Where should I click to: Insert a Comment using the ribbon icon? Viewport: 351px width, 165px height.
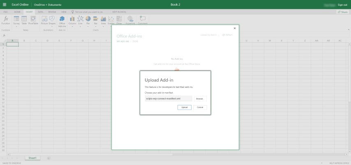pos(143,20)
